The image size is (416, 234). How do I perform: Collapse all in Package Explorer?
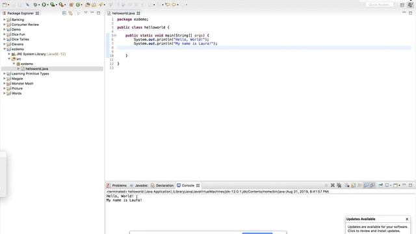[x=64, y=13]
